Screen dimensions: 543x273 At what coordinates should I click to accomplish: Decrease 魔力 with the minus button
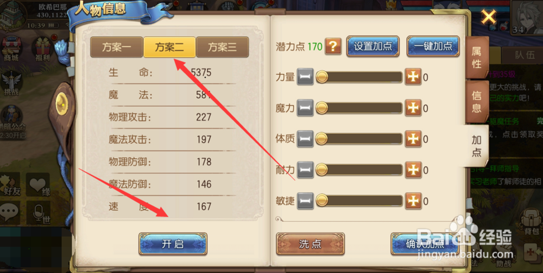pyautogui.click(x=305, y=108)
